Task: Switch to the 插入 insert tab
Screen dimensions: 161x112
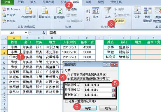Action: [33, 2]
